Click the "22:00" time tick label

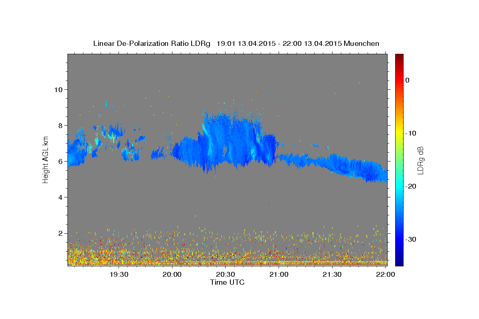385,274
